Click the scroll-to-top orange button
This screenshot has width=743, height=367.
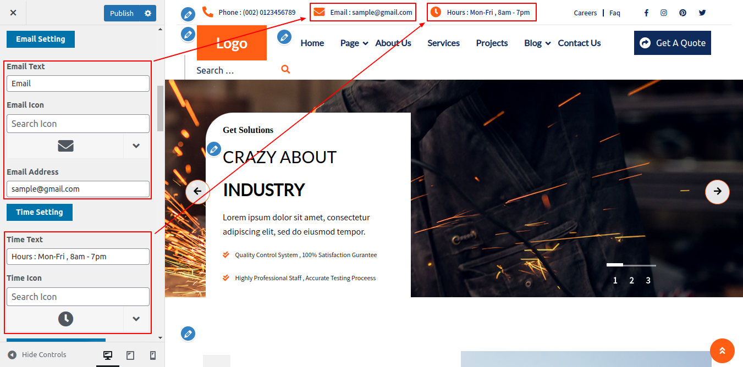coord(722,351)
